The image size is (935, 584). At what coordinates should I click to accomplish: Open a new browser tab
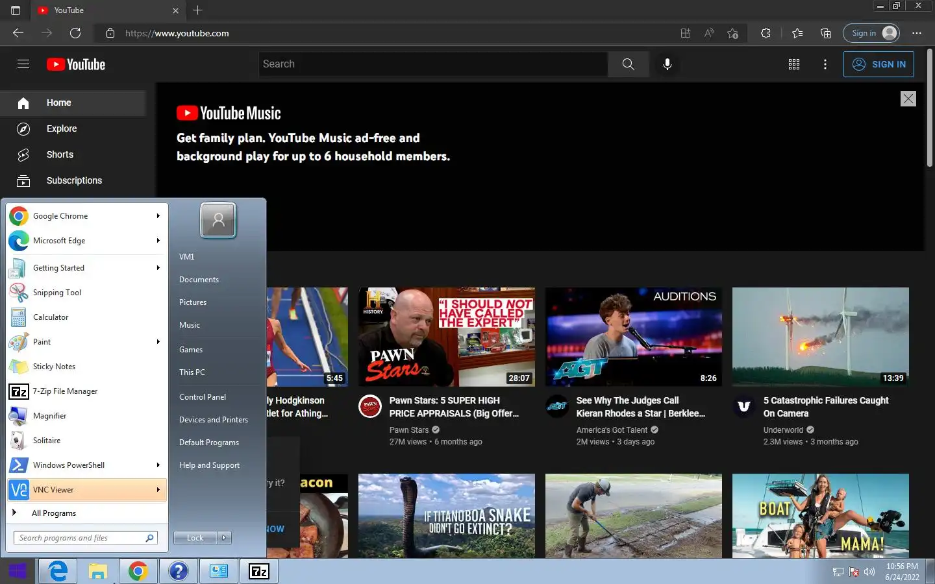tap(198, 10)
